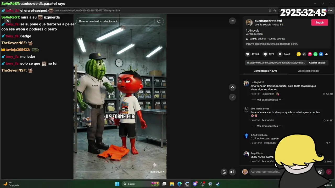Open Microsoft Edge from taskbar
Screen dimensions: 335x188
click(x=180, y=184)
